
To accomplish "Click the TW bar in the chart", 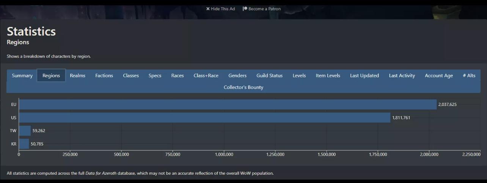I will [25, 131].
